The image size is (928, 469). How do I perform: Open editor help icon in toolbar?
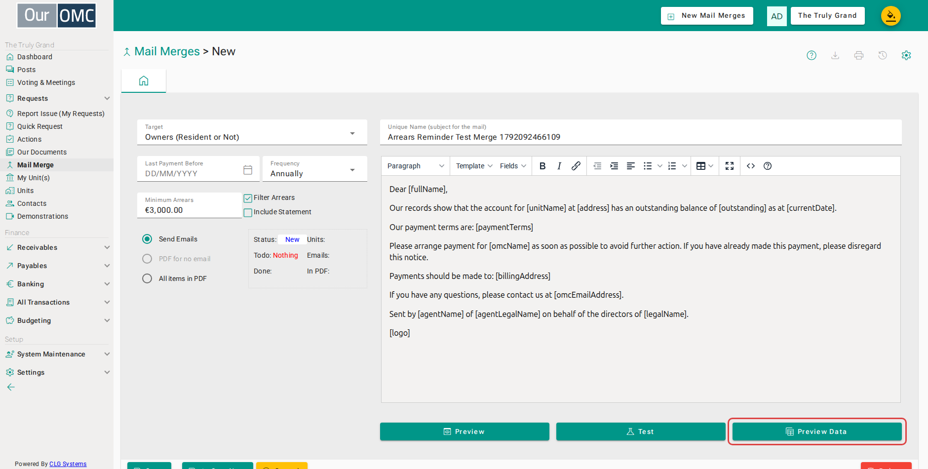pyautogui.click(x=768, y=166)
